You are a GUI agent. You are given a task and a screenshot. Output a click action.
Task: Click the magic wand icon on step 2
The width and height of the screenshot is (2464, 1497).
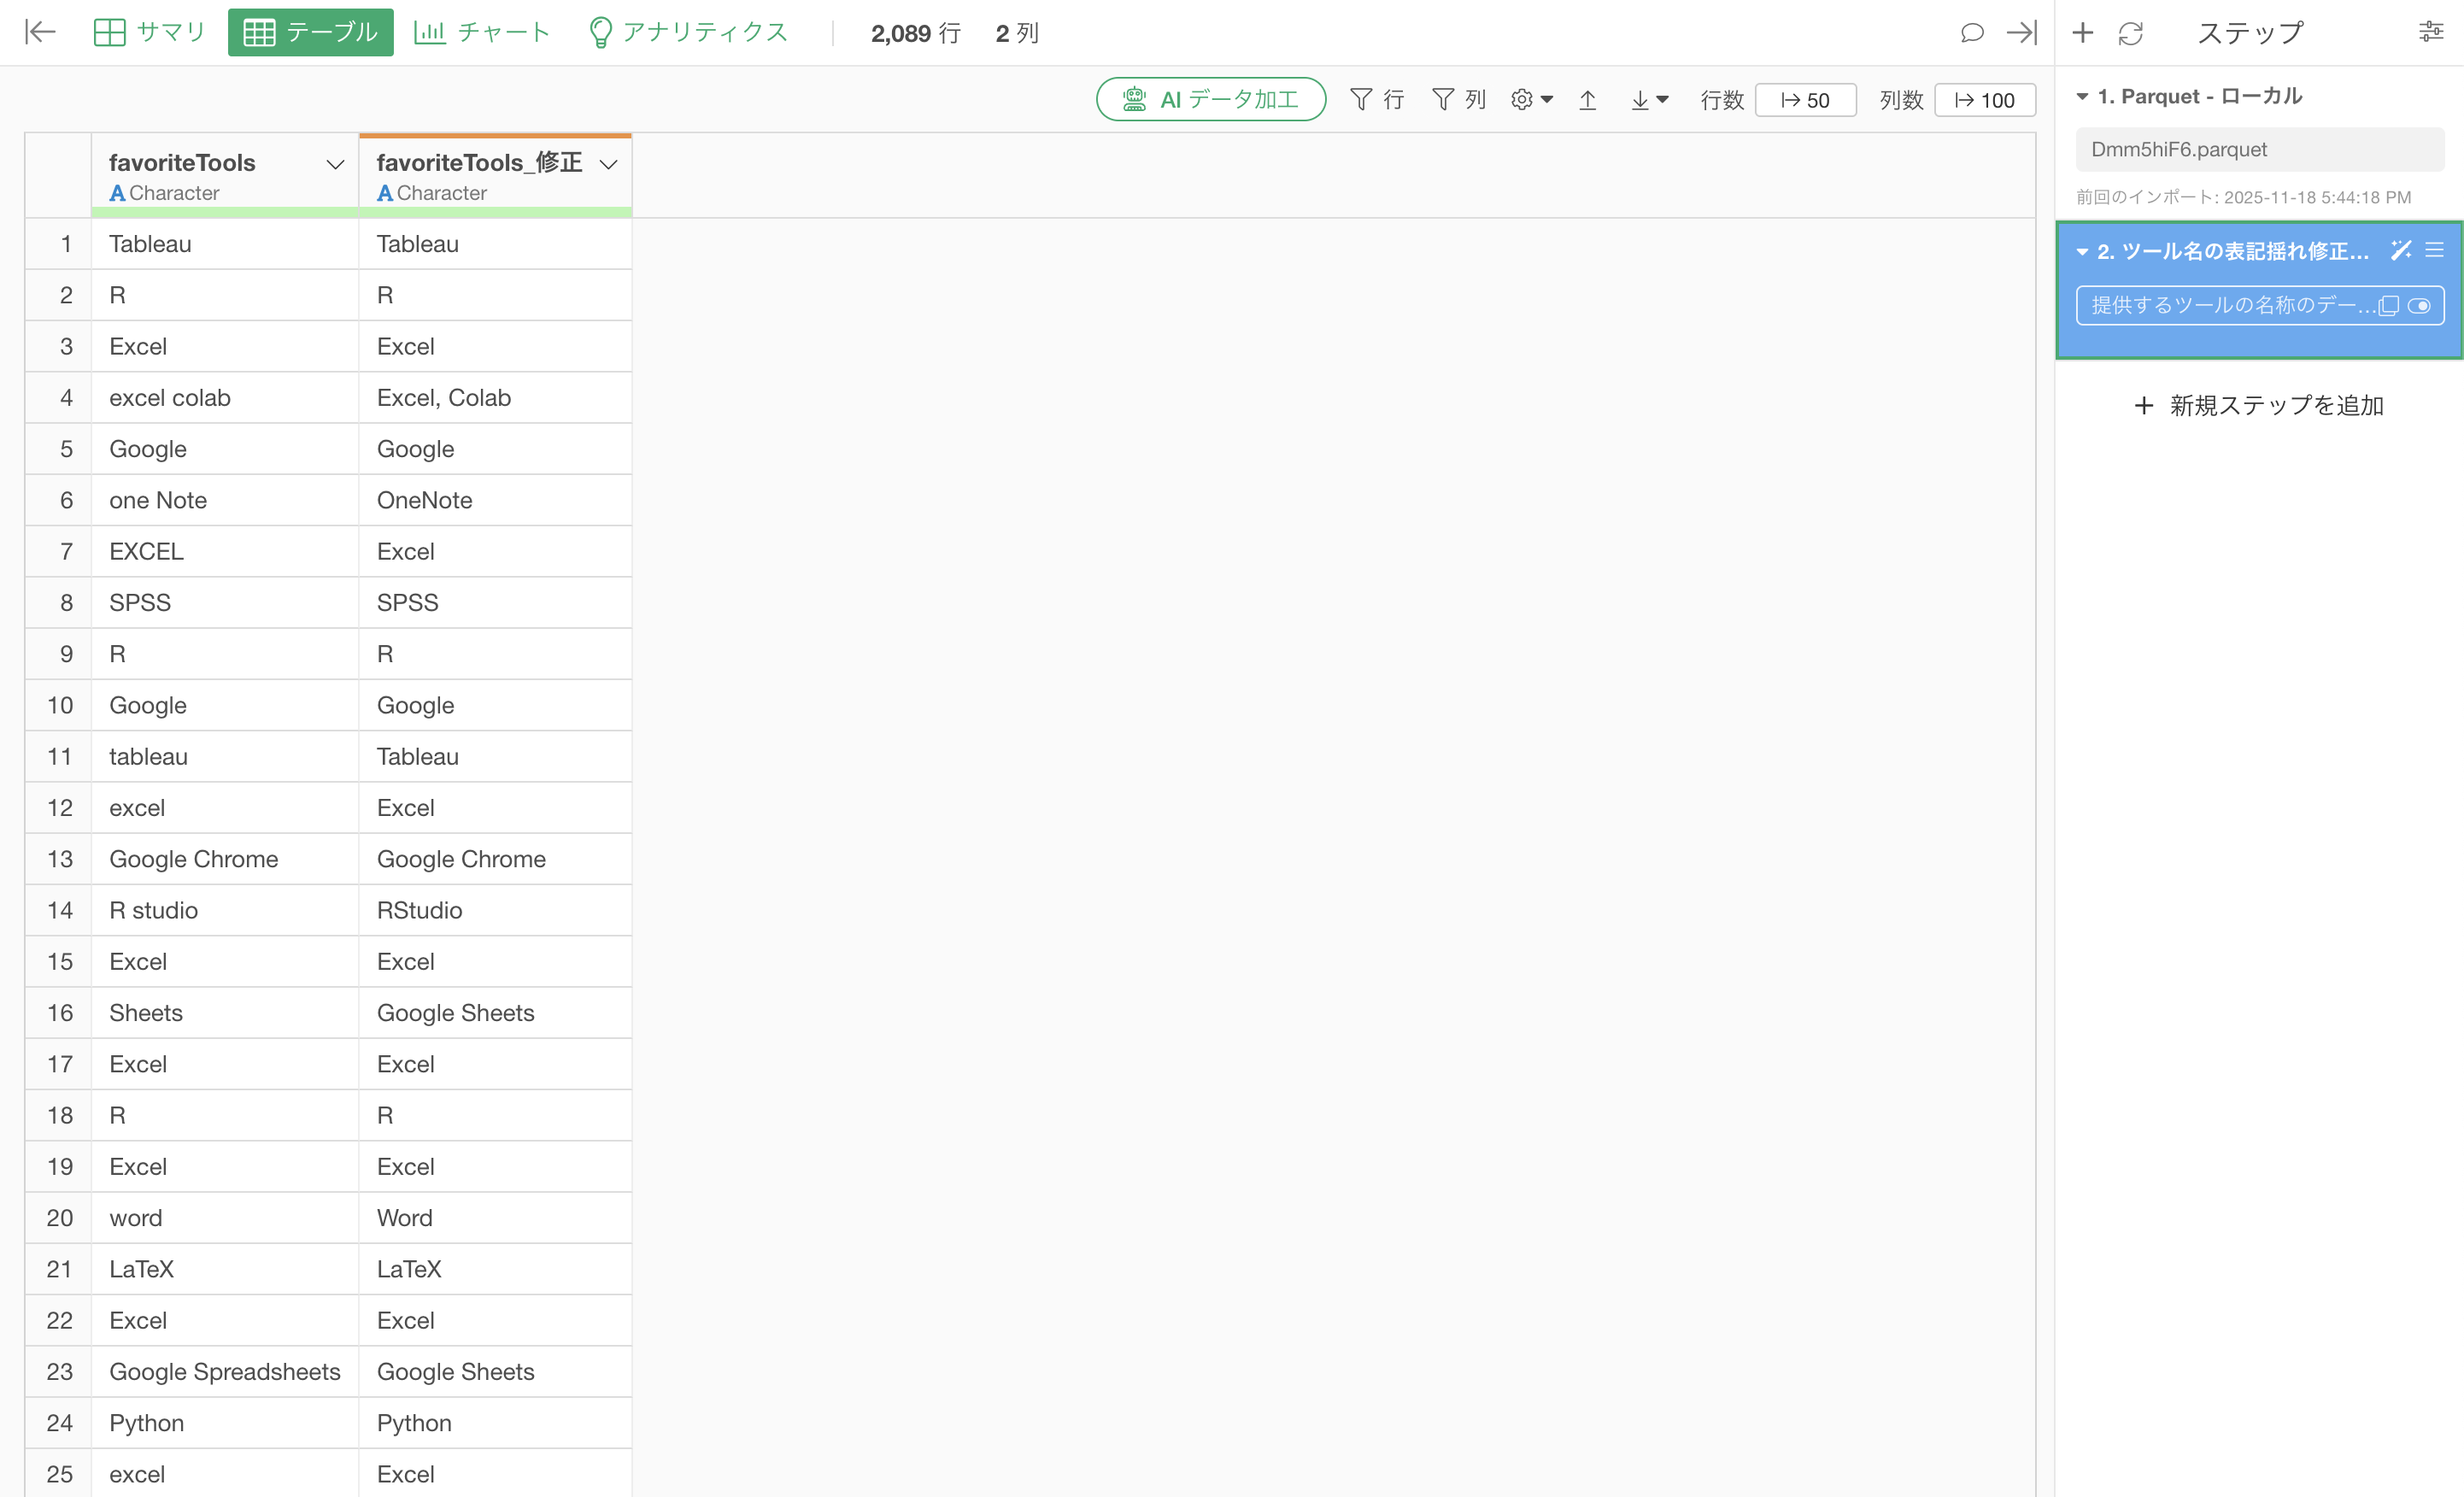pyautogui.click(x=2400, y=250)
